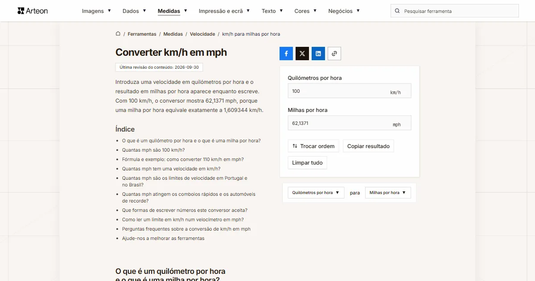Open 'Ajude-nos a melhorar as ferramentas' link

(163, 238)
